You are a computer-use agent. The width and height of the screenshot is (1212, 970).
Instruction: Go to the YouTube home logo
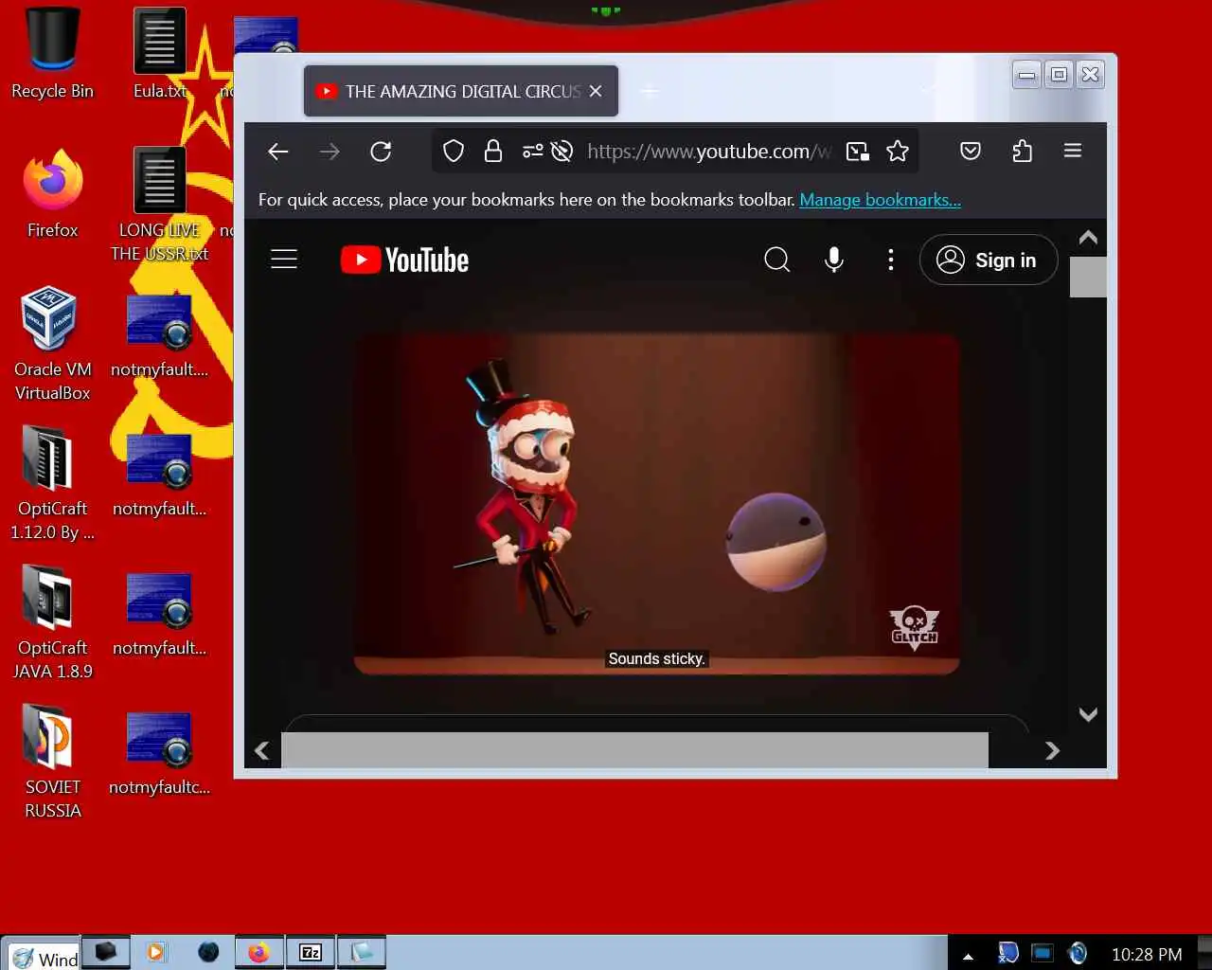pos(405,260)
